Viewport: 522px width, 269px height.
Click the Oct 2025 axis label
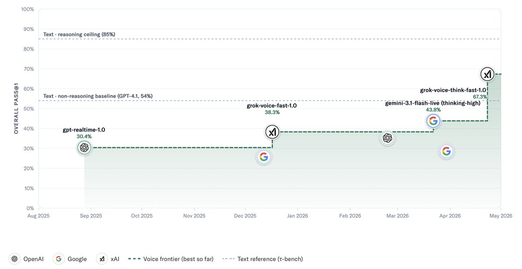(x=141, y=216)
